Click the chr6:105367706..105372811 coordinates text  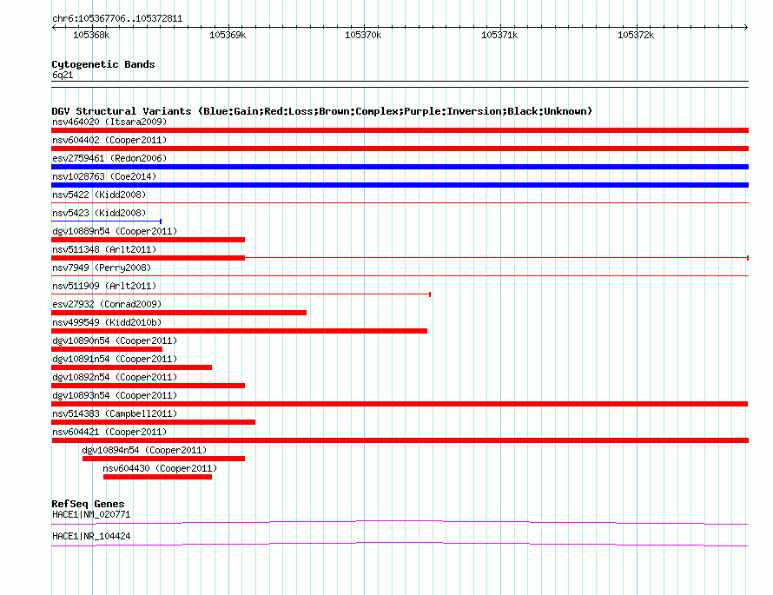117,19
